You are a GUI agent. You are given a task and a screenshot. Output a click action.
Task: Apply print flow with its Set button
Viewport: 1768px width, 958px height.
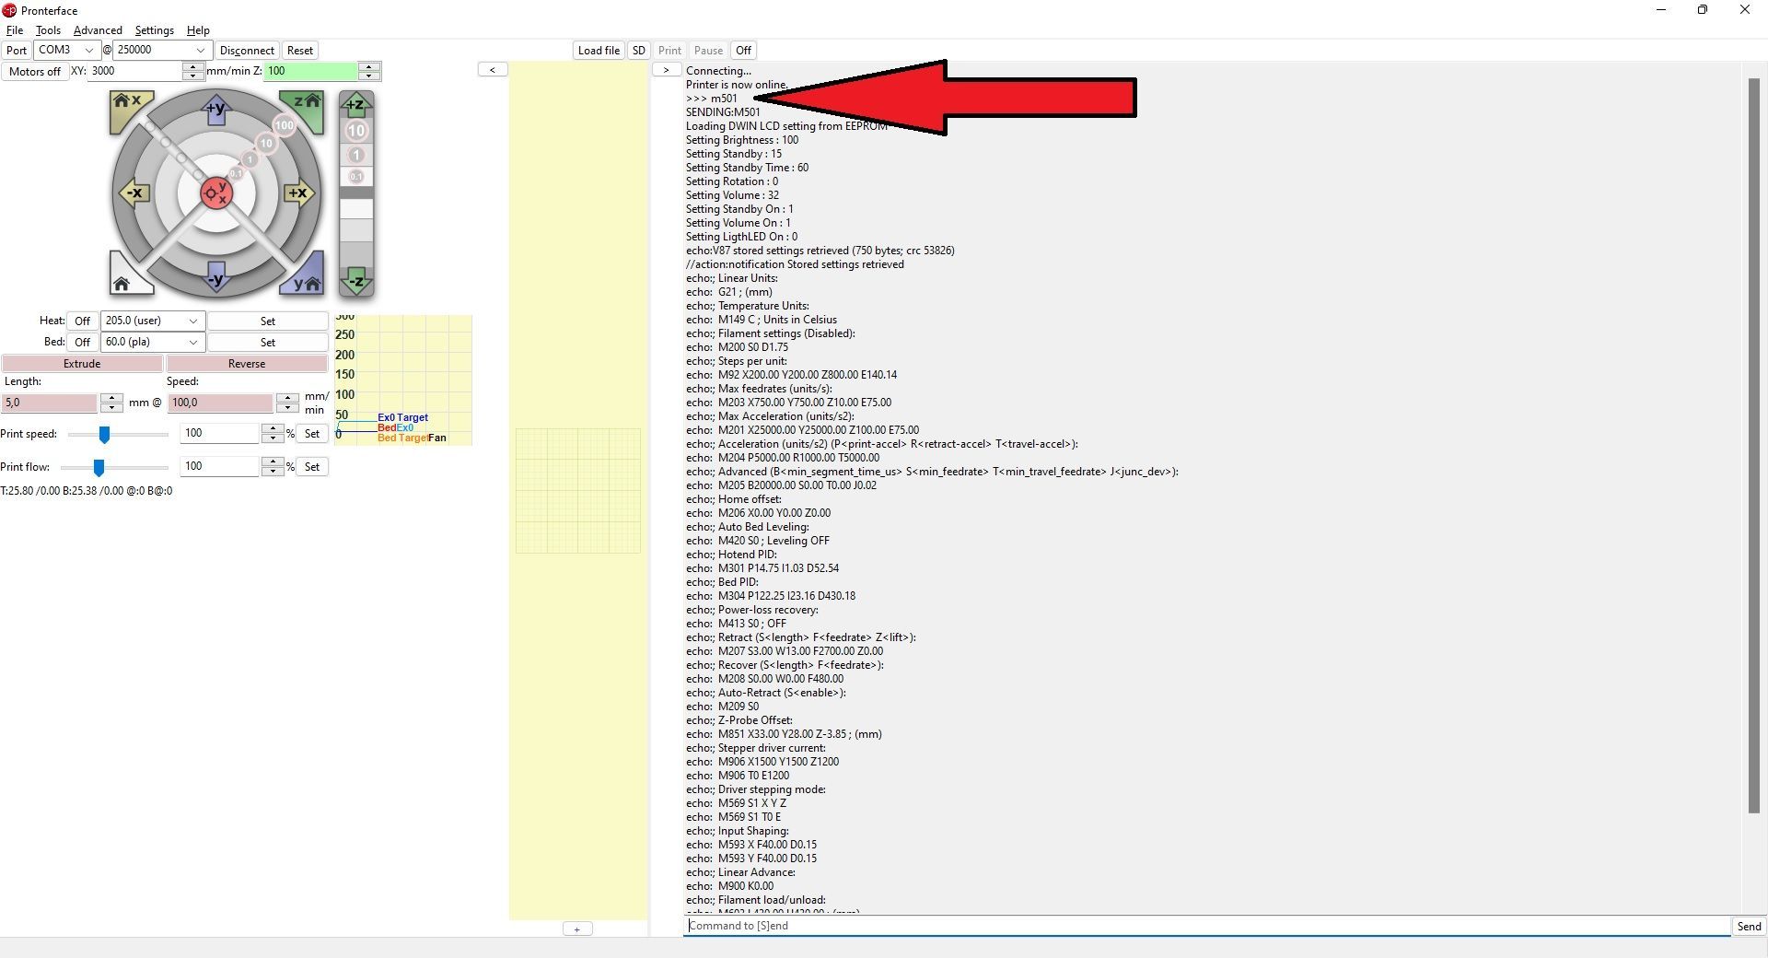click(312, 467)
